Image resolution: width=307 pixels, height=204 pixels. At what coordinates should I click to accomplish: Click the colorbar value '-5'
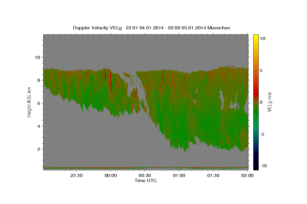[x=262, y=134]
